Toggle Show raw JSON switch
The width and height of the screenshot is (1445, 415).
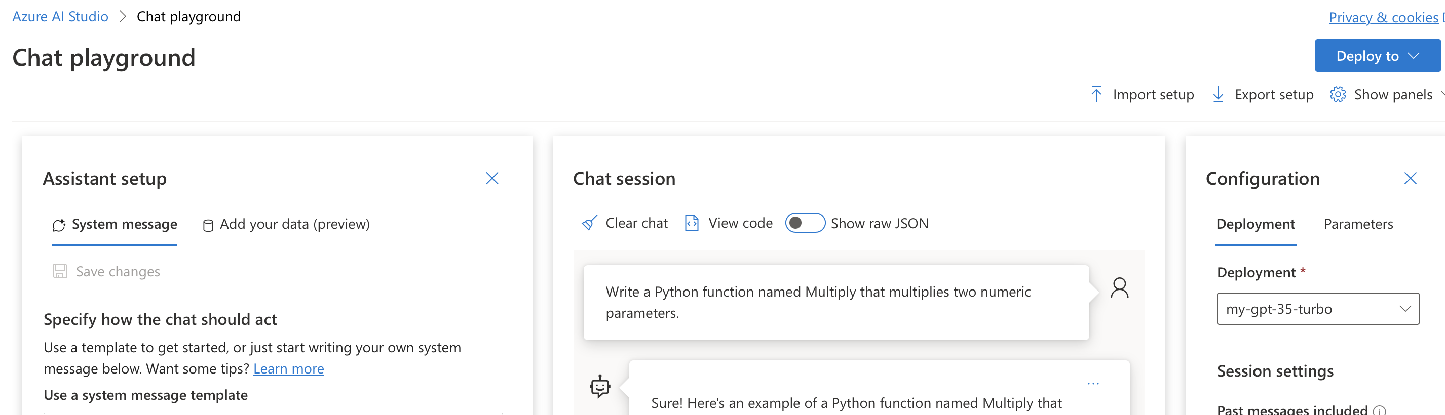tap(805, 223)
